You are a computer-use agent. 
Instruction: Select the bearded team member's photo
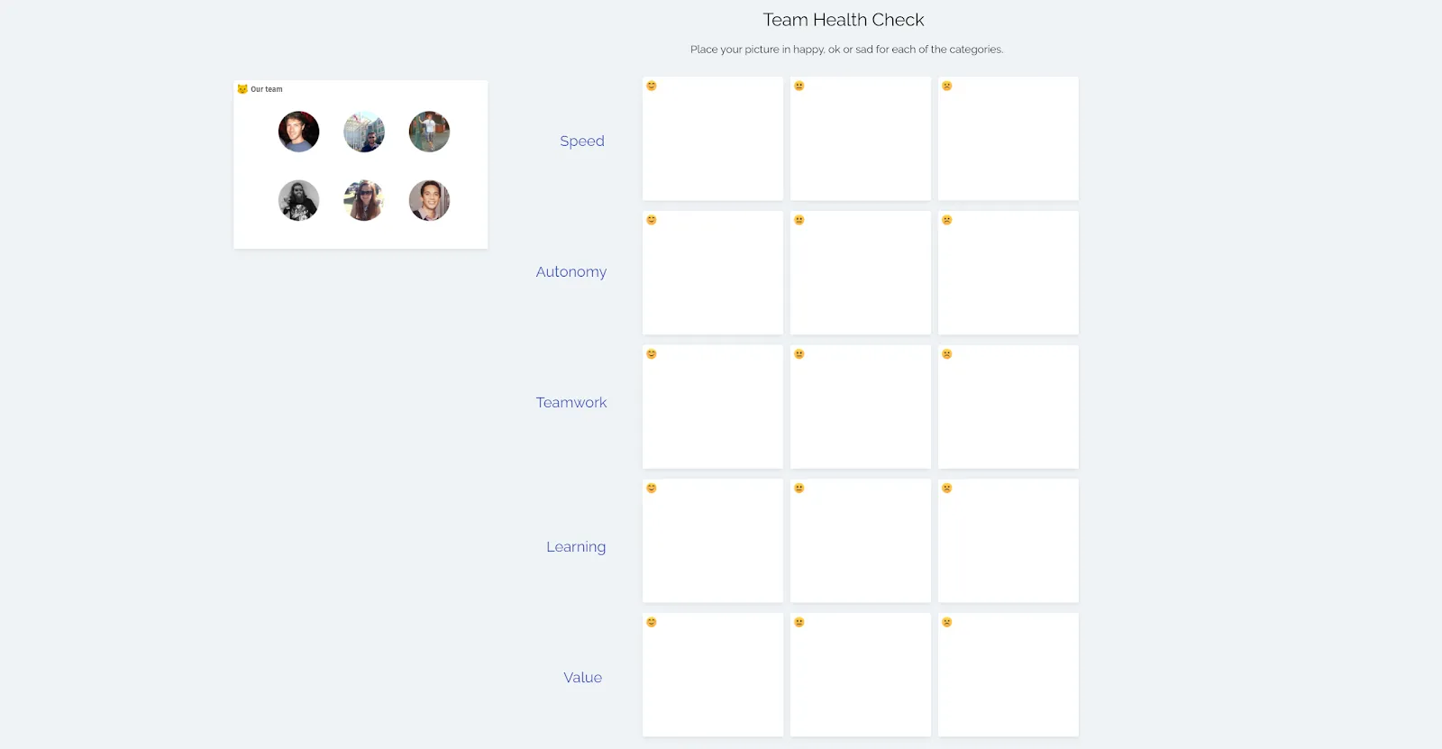pos(298,200)
